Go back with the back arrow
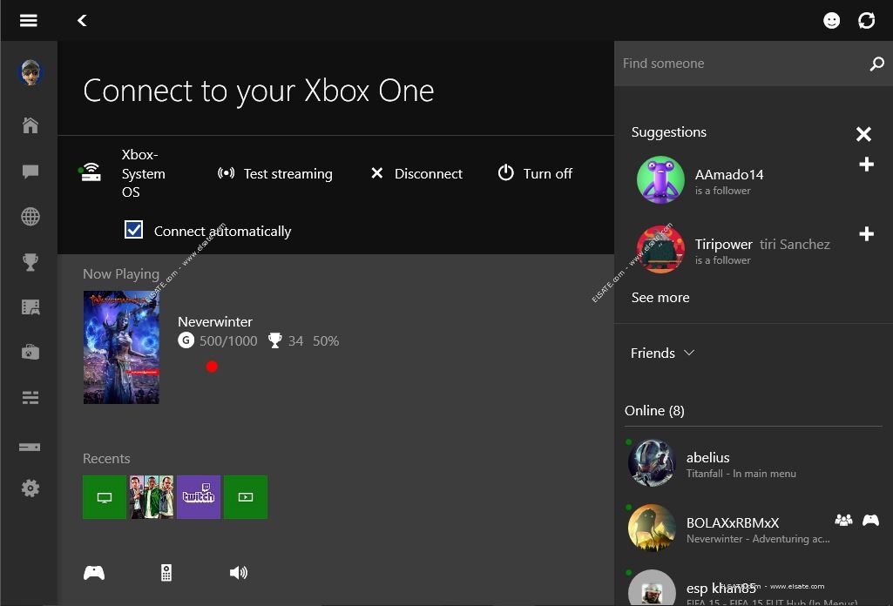 [x=83, y=21]
